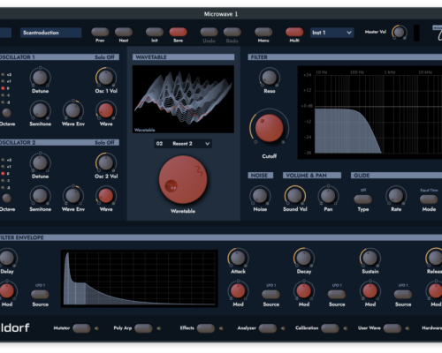Click the Pan knob

(328, 196)
